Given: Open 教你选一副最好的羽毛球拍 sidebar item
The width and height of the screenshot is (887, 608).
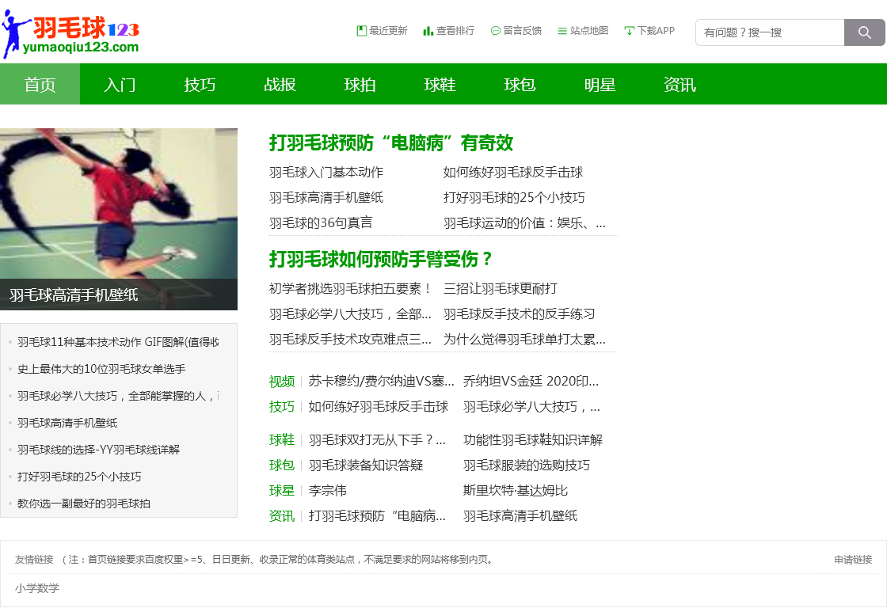Looking at the screenshot, I should tap(84, 503).
